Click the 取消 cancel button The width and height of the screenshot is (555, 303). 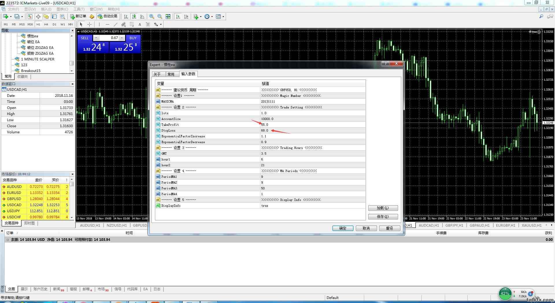point(366,228)
